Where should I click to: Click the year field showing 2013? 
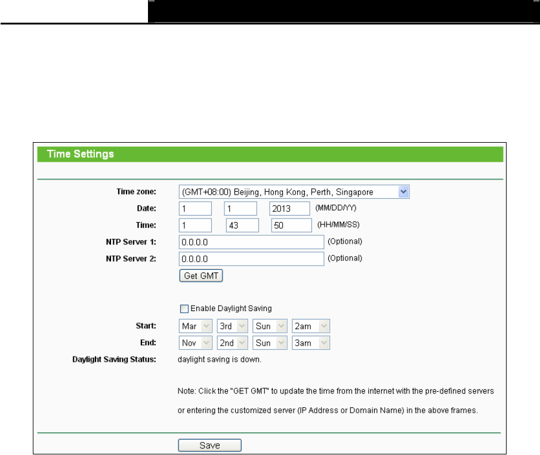click(289, 208)
